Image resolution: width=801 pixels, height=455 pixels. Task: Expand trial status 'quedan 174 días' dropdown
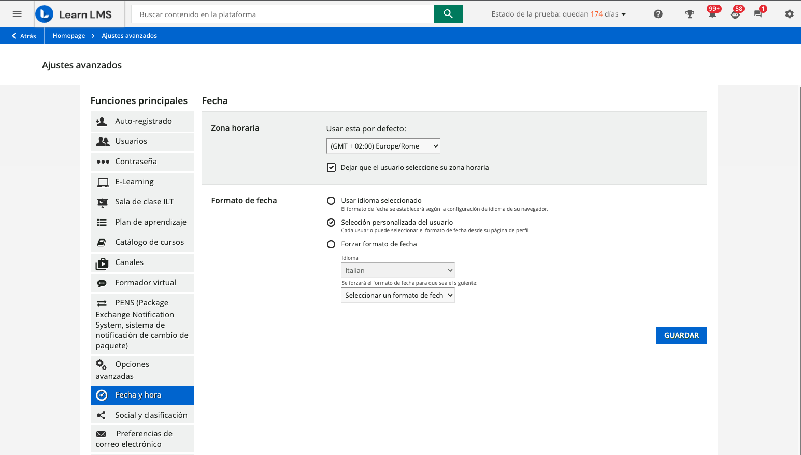(x=559, y=14)
